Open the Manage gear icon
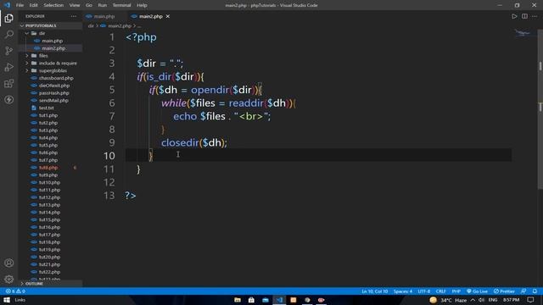Viewport: 543px width, 305px height. pyautogui.click(x=9, y=279)
